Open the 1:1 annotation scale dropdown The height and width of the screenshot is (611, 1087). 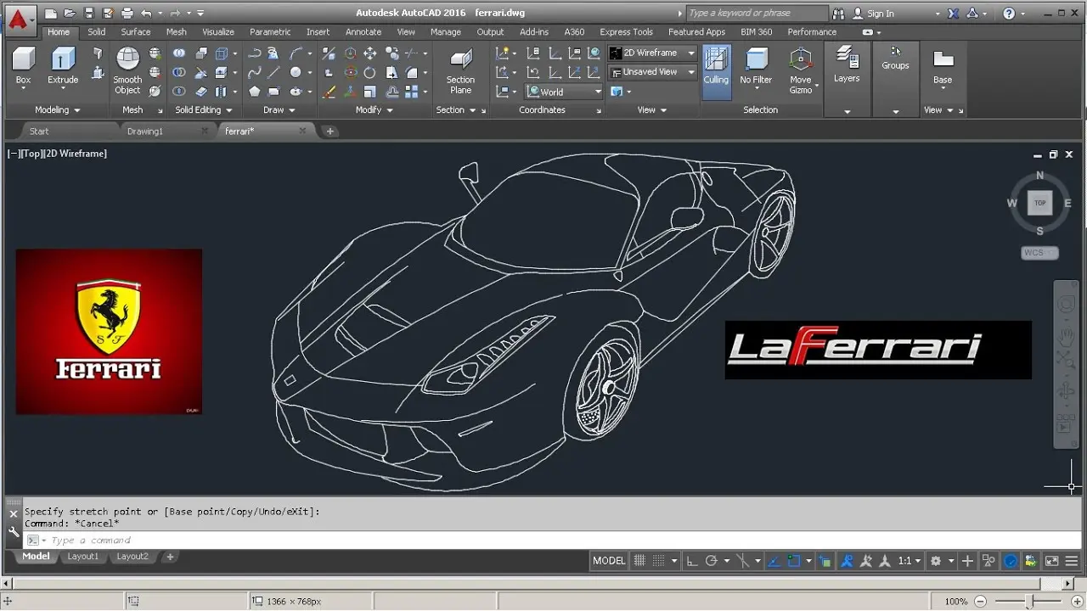910,561
